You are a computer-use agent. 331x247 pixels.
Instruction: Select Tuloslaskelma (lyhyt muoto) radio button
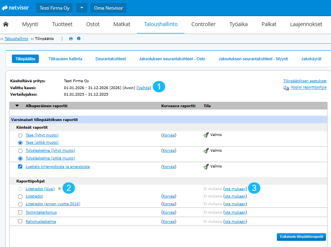pyautogui.click(x=20, y=151)
